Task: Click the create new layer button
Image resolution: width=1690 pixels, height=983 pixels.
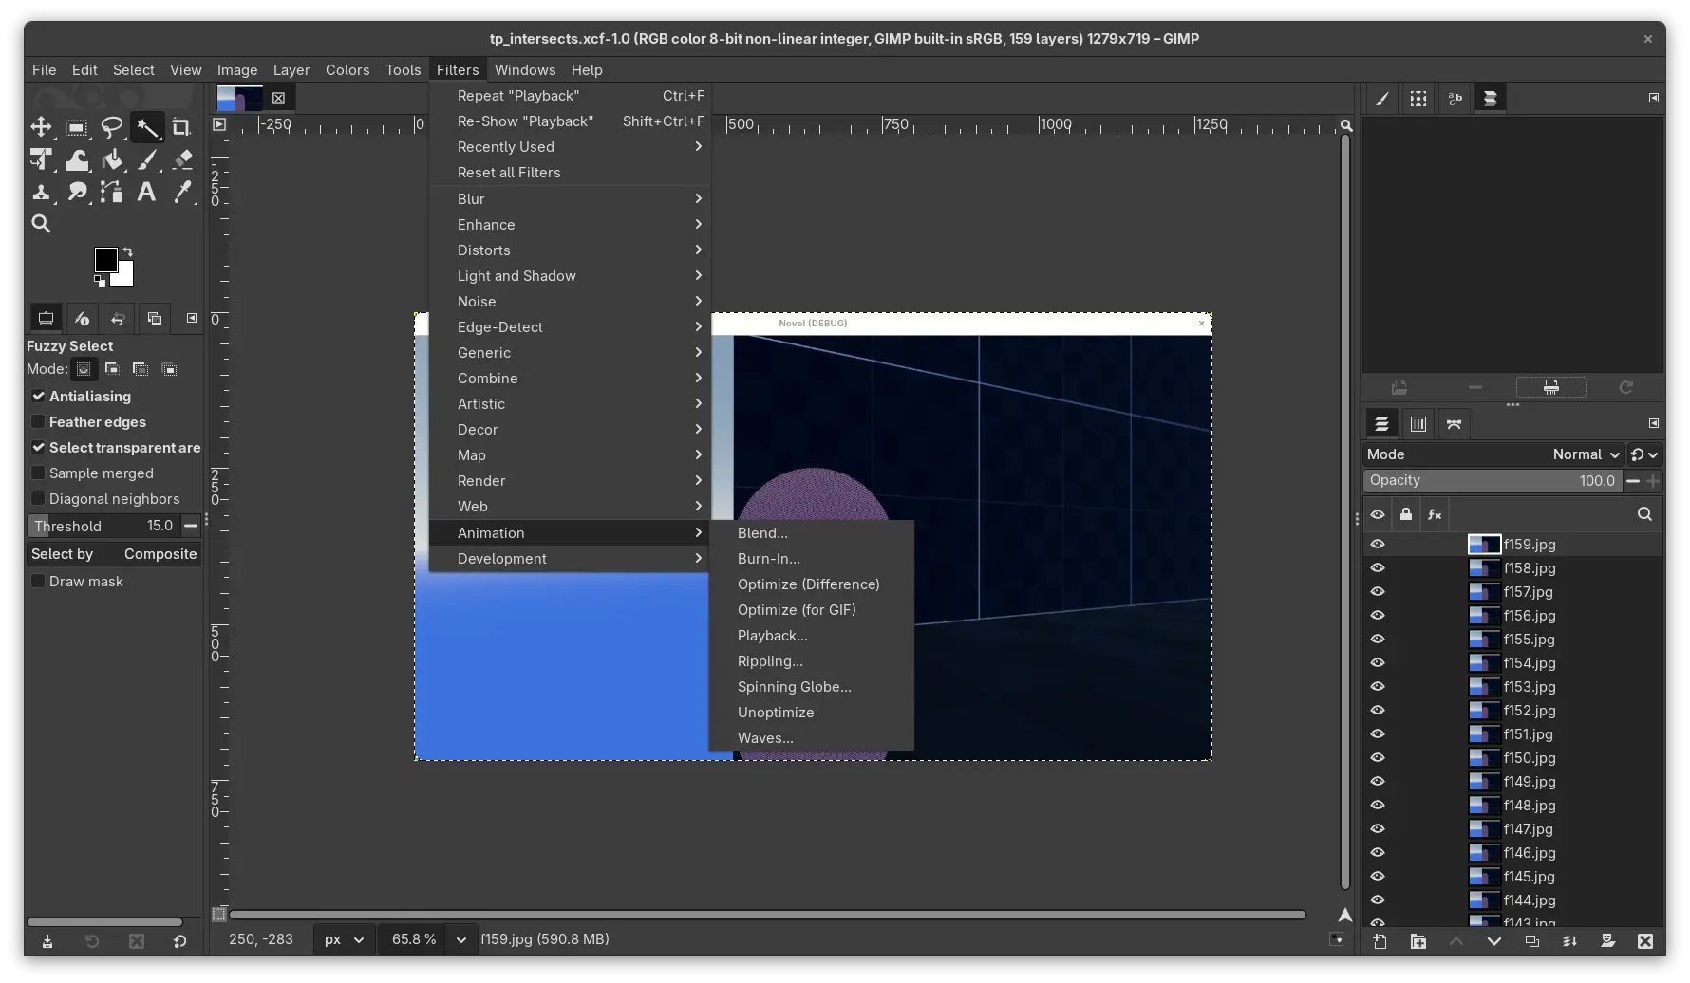Action: [x=1380, y=941]
